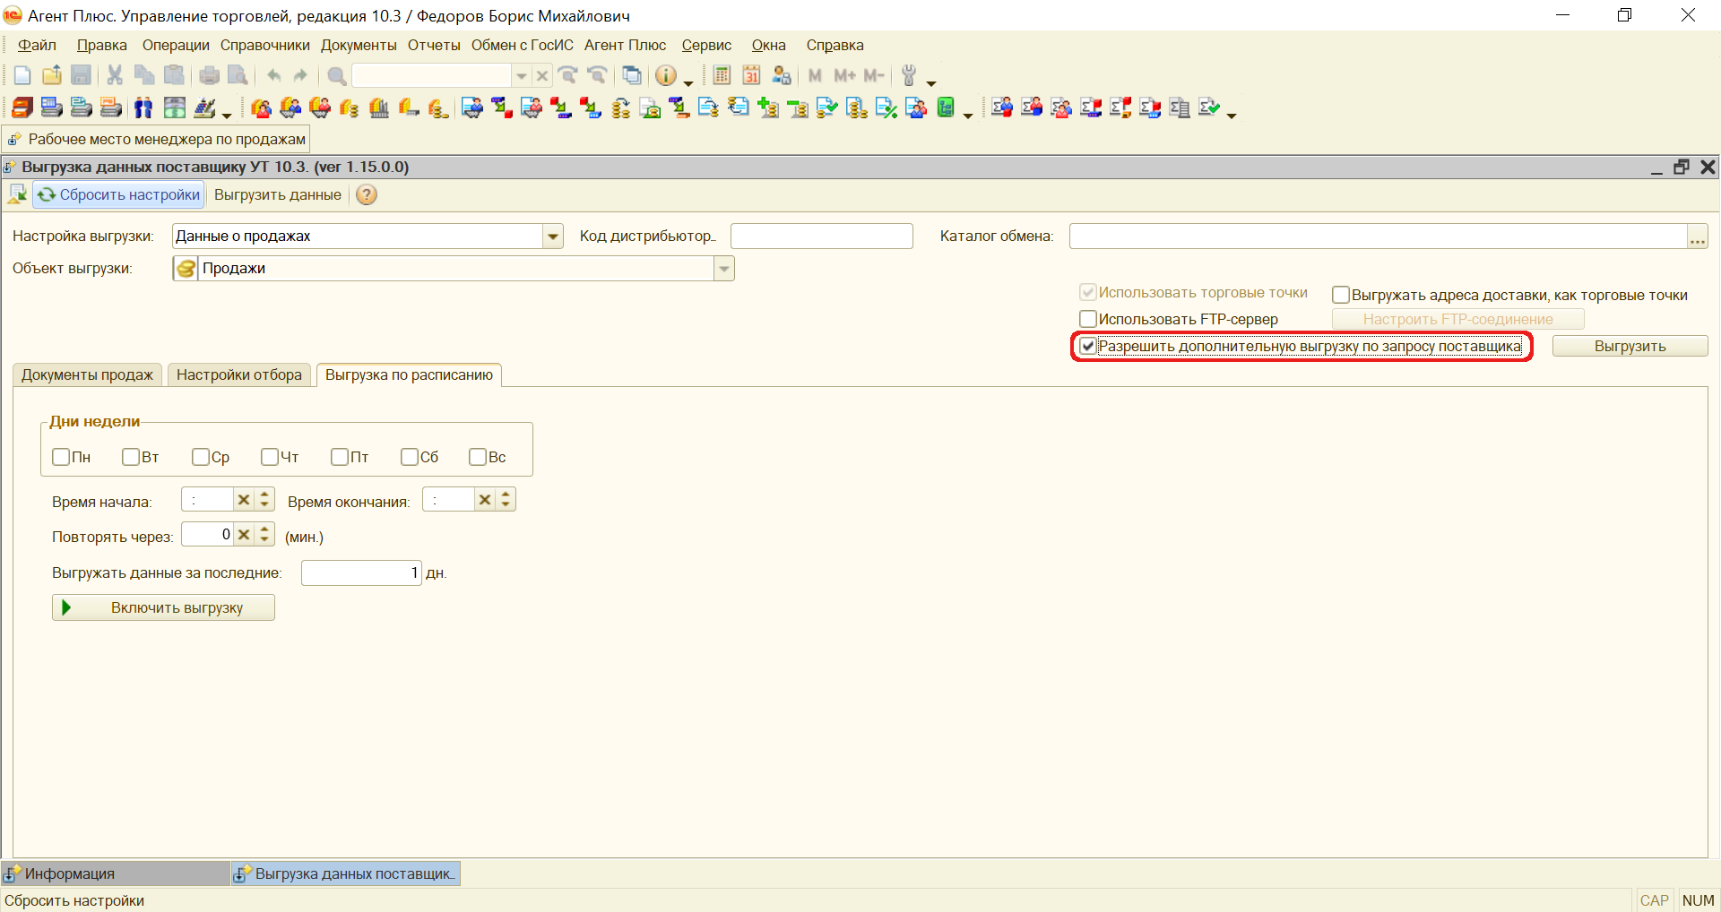Open the Сервис menu
This screenshot has width=1721, height=912.
[706, 45]
